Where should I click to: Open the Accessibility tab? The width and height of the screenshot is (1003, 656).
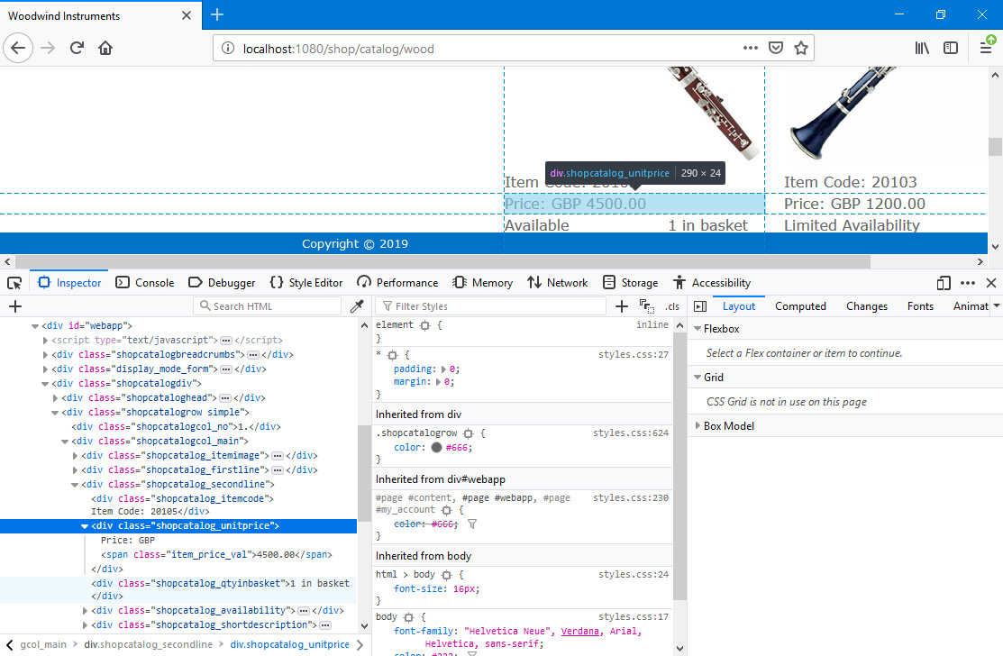pos(712,283)
